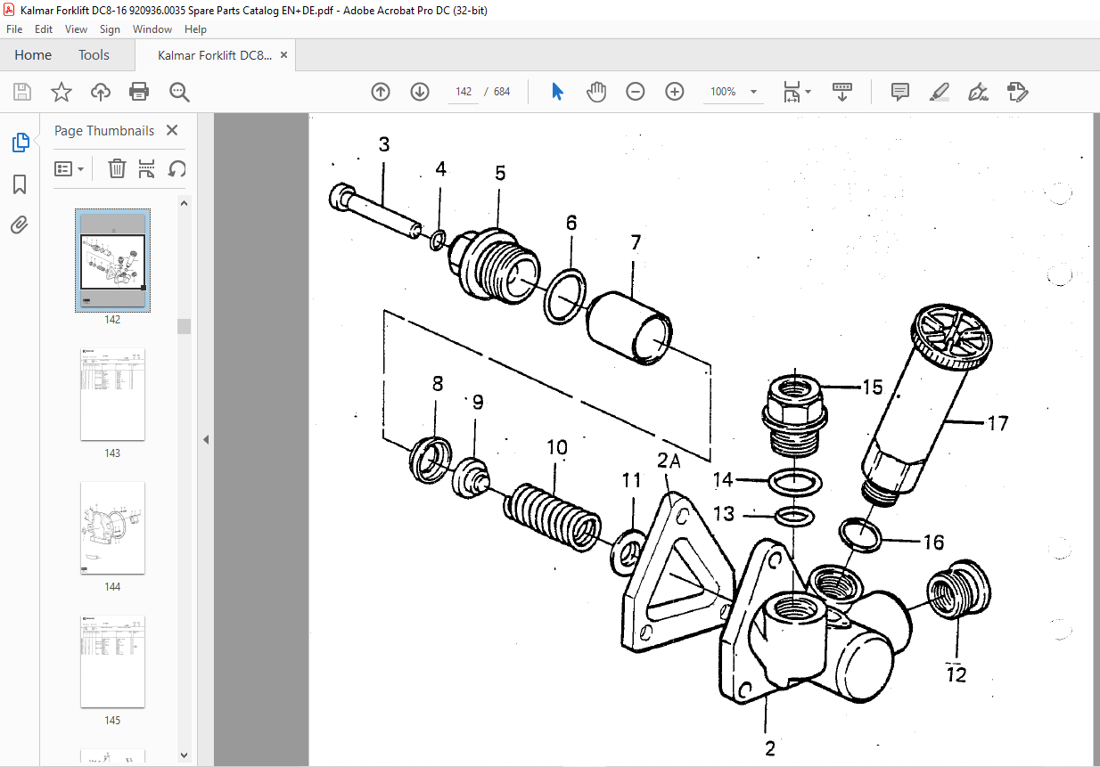The width and height of the screenshot is (1100, 767).
Task: Click thumbnails scrollbar up arrow
Action: pos(184,203)
